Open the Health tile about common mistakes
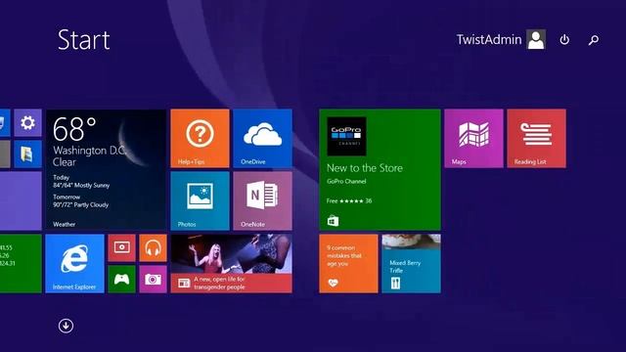This screenshot has height=352, width=626. (348, 264)
